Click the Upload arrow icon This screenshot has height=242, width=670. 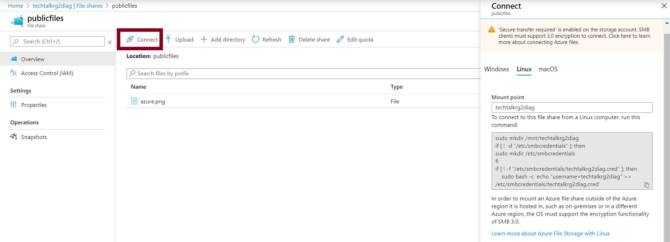click(168, 39)
